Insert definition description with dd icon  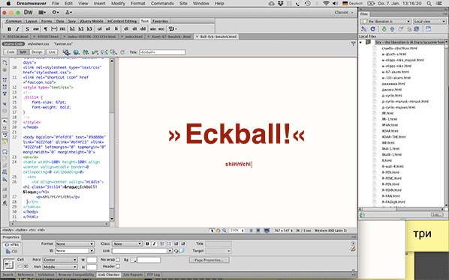143,29
